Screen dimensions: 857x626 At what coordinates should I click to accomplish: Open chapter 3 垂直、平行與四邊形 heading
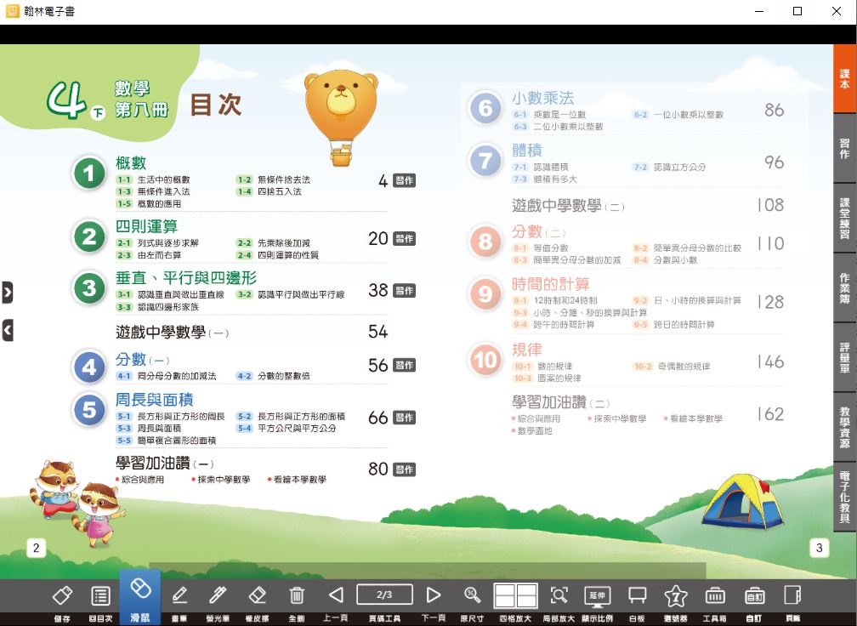coord(186,278)
